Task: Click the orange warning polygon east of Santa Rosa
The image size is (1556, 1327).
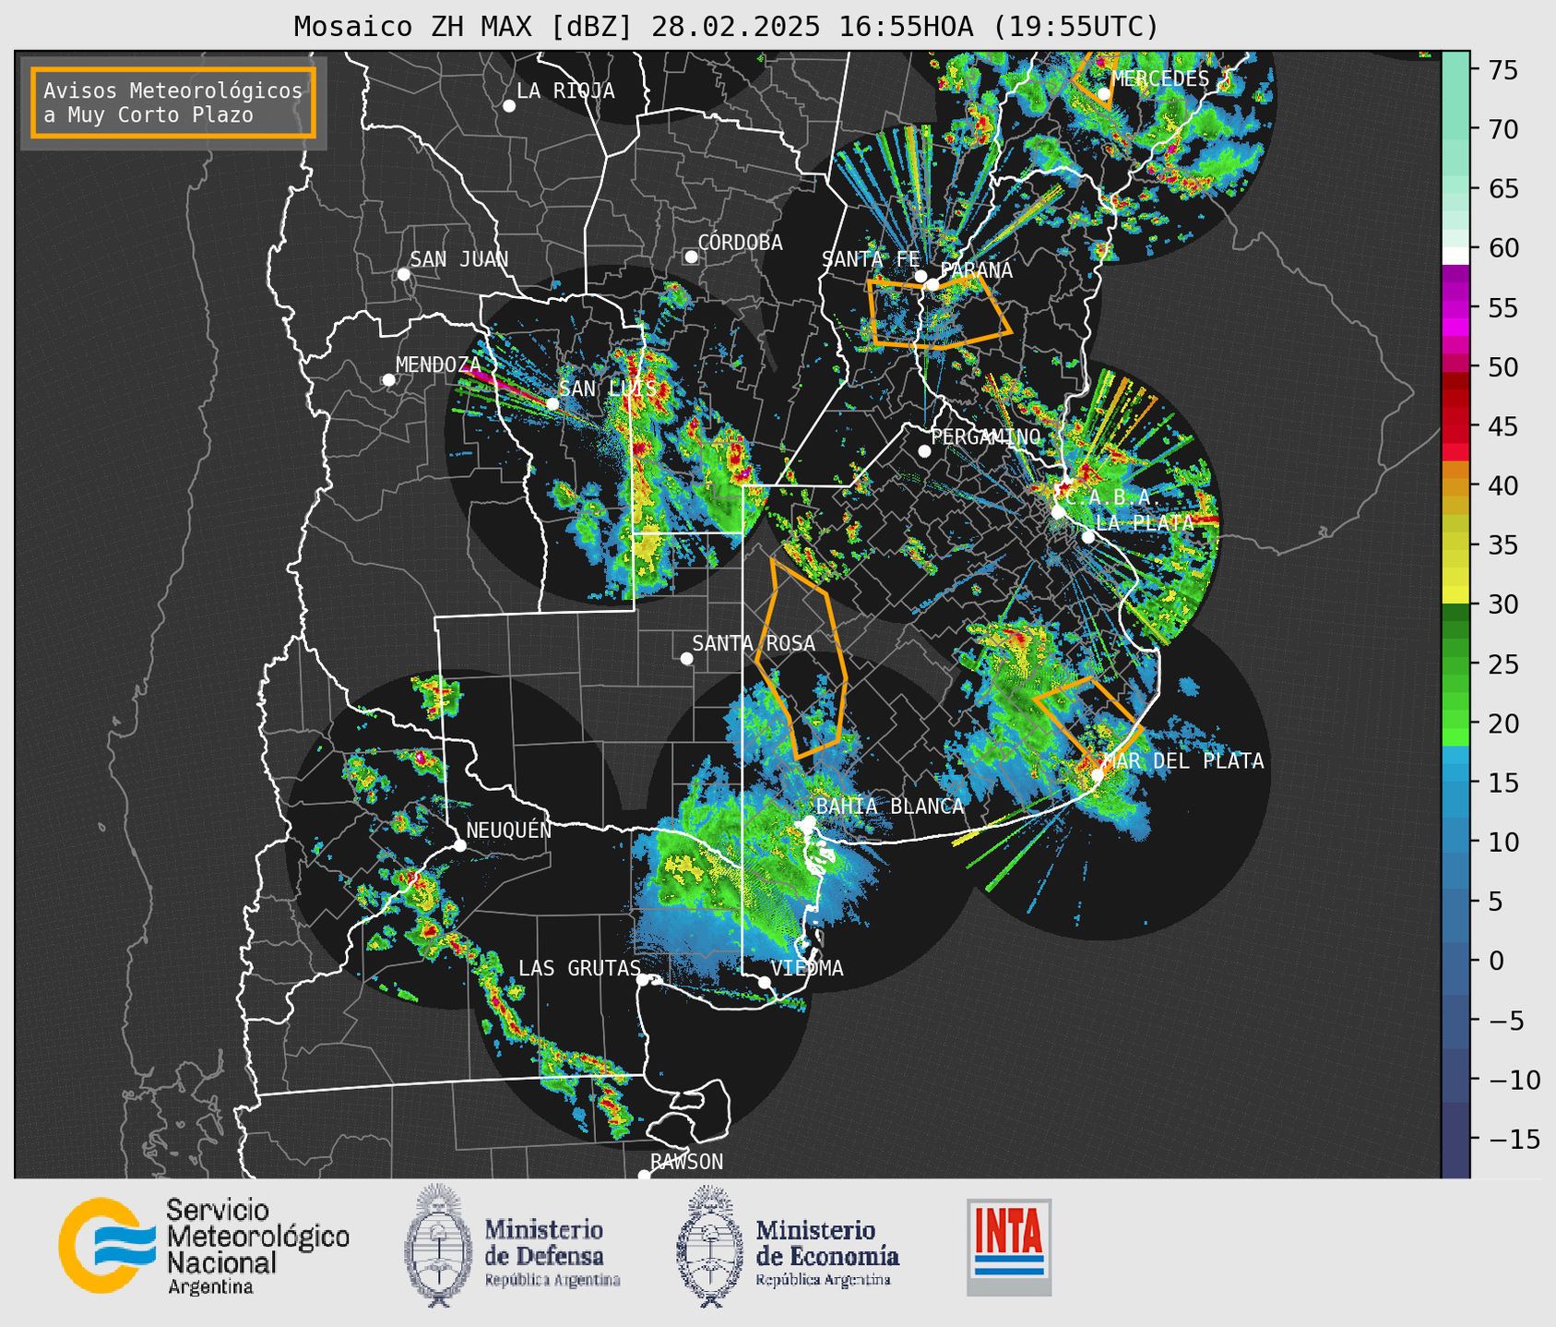Action: click(801, 658)
